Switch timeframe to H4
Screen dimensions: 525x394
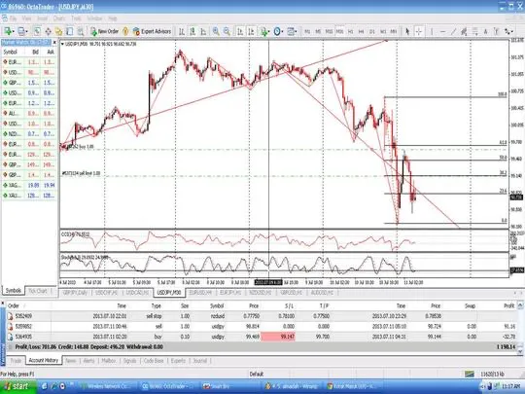click(x=362, y=31)
